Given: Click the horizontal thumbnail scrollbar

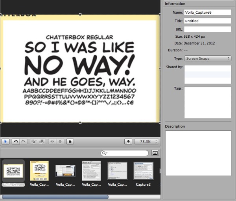Looking at the screenshot, I should (x=55, y=197).
